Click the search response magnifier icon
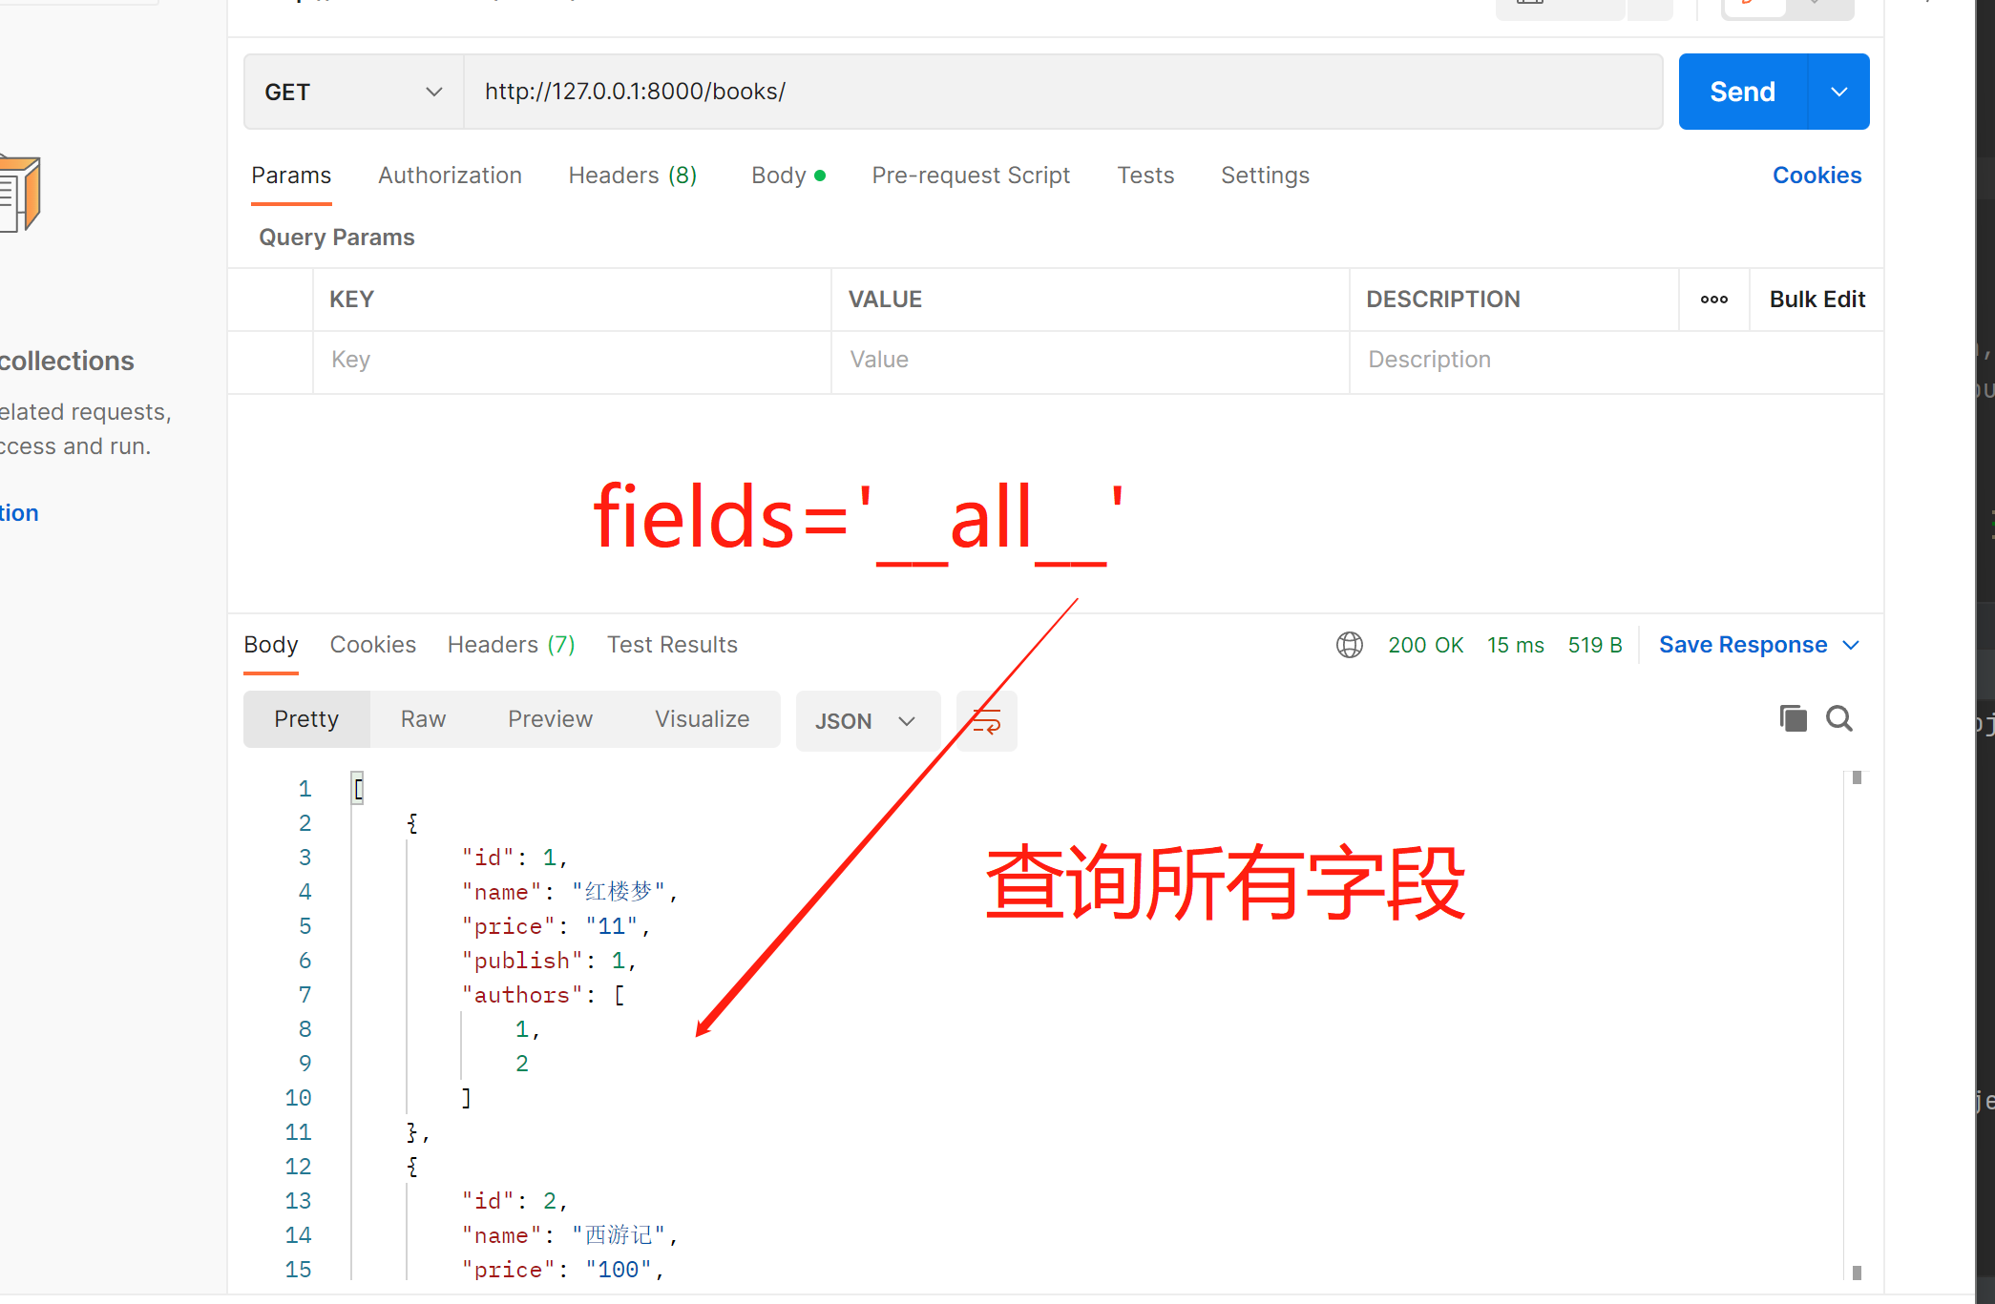1995x1304 pixels. coord(1839,718)
